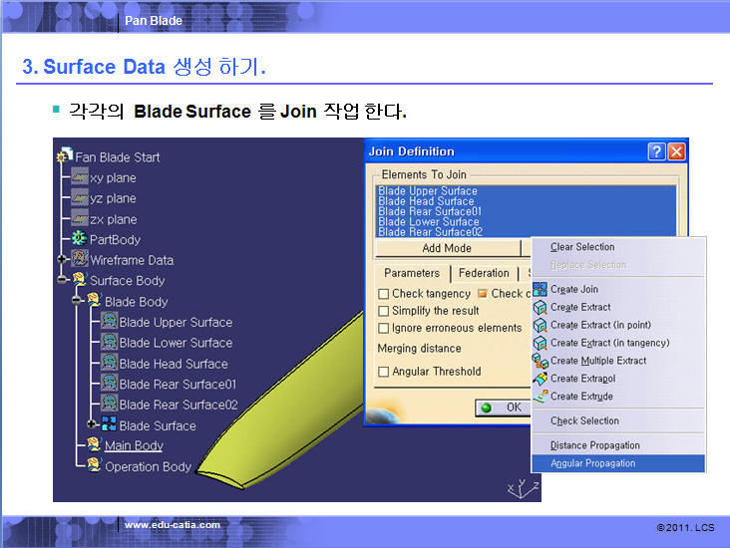This screenshot has height=548, width=730.
Task: Click the Add Mode button
Action: [x=447, y=248]
